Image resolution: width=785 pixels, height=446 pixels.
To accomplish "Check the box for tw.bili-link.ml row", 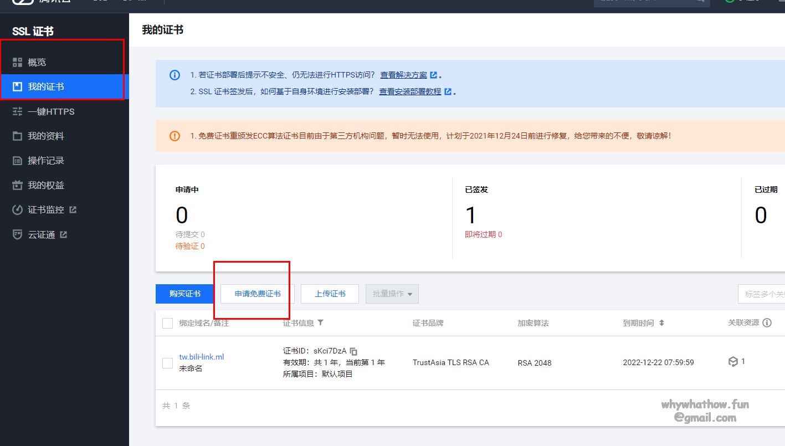I will (x=167, y=363).
